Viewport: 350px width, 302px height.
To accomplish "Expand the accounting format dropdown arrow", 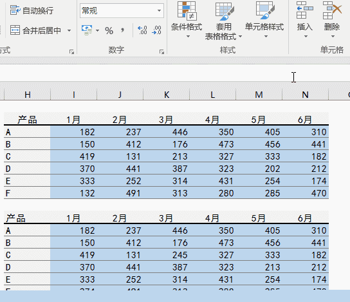I will click(98, 30).
